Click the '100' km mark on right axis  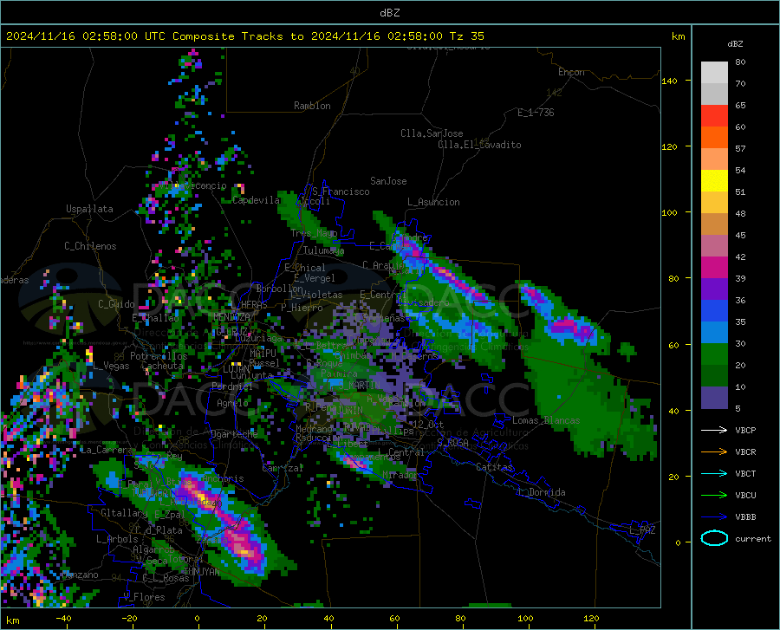pos(669,212)
